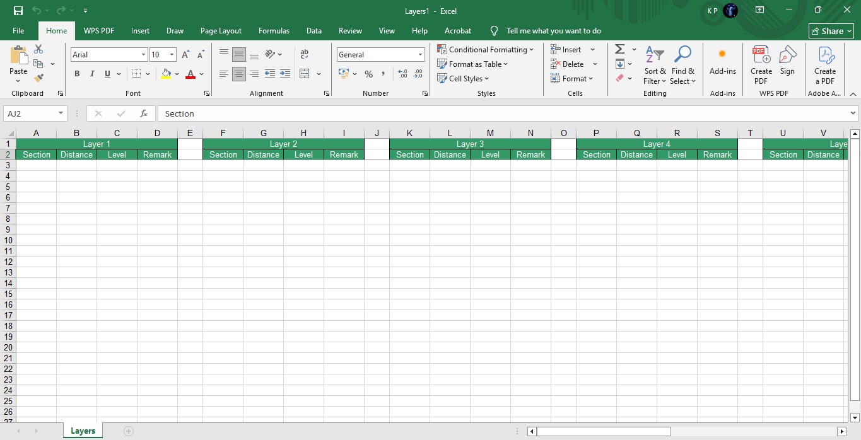Image resolution: width=861 pixels, height=440 pixels.
Task: Click the Clear eraser icon
Action: [x=619, y=78]
